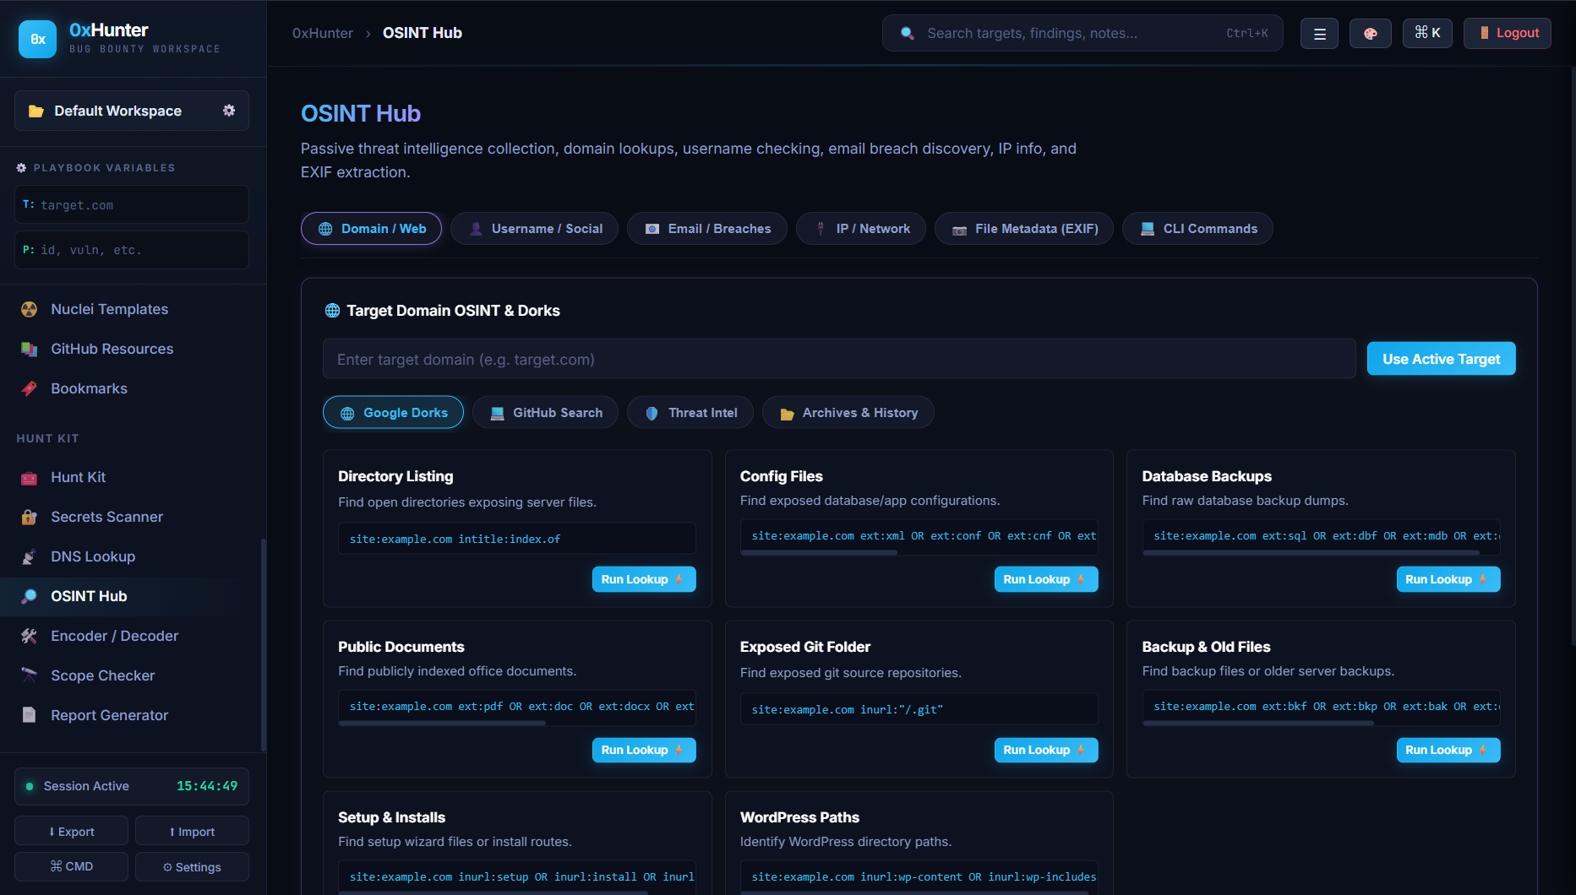Click Use Active Target button
The image size is (1576, 895).
coord(1441,359)
